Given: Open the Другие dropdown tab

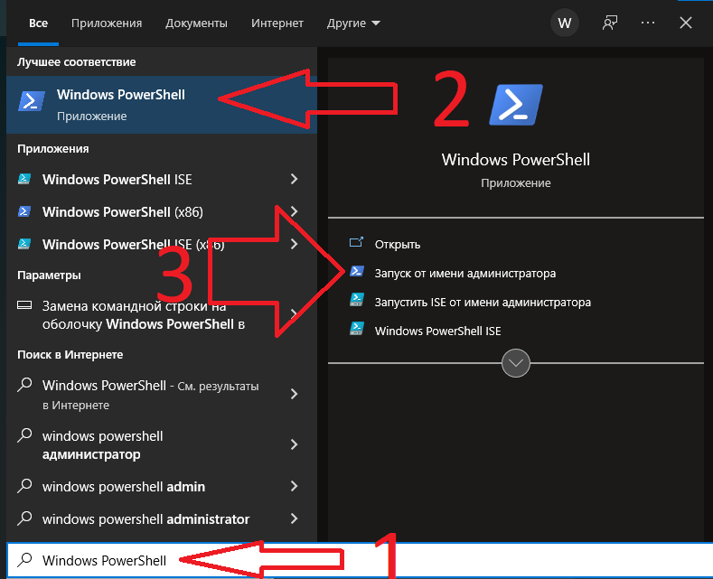Looking at the screenshot, I should pyautogui.click(x=353, y=23).
